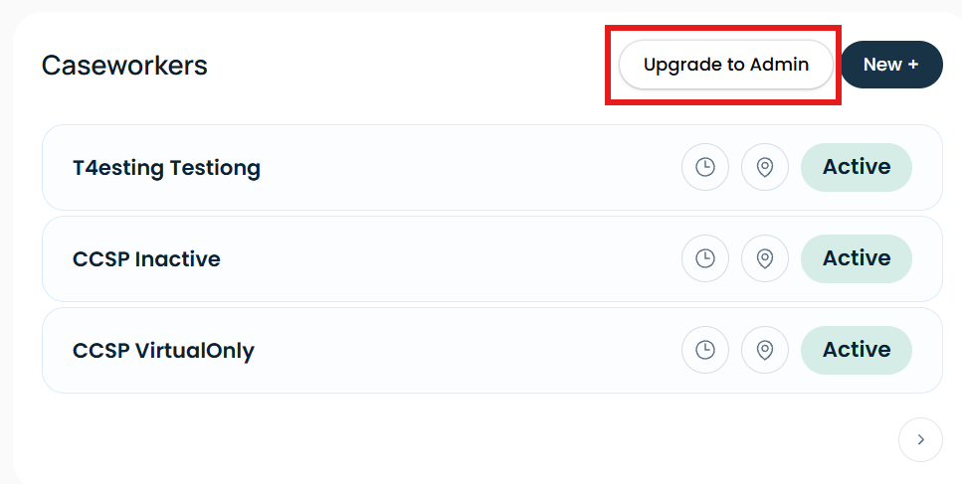Image resolution: width=962 pixels, height=484 pixels.
Task: Toggle Active status for CCSP VirtualOnly
Action: point(856,349)
